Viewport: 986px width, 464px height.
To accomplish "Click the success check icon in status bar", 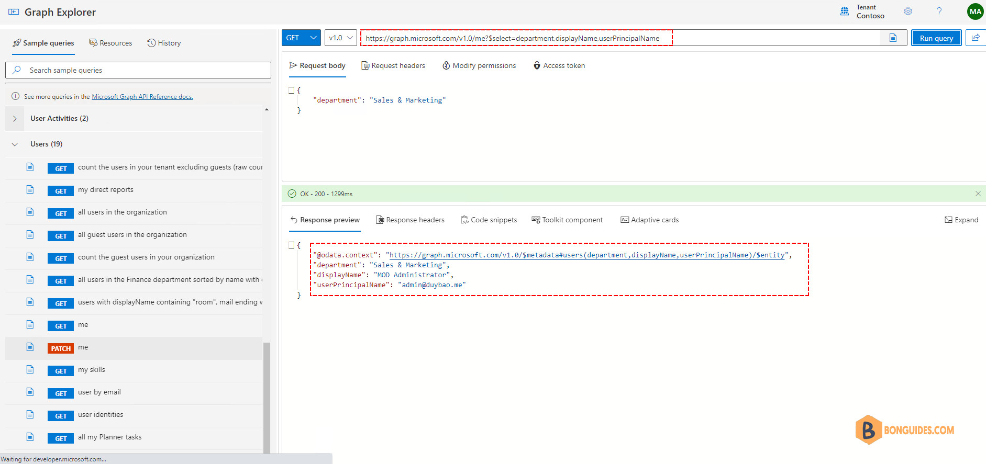I will [292, 194].
